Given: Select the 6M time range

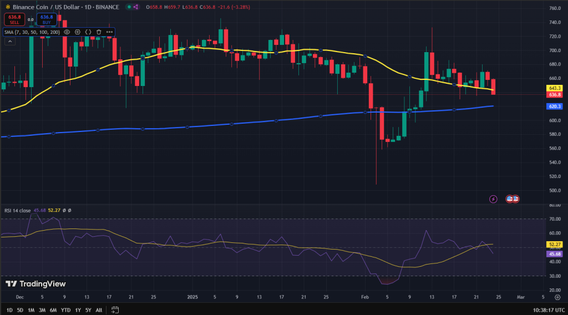Looking at the screenshot, I should click(53, 310).
